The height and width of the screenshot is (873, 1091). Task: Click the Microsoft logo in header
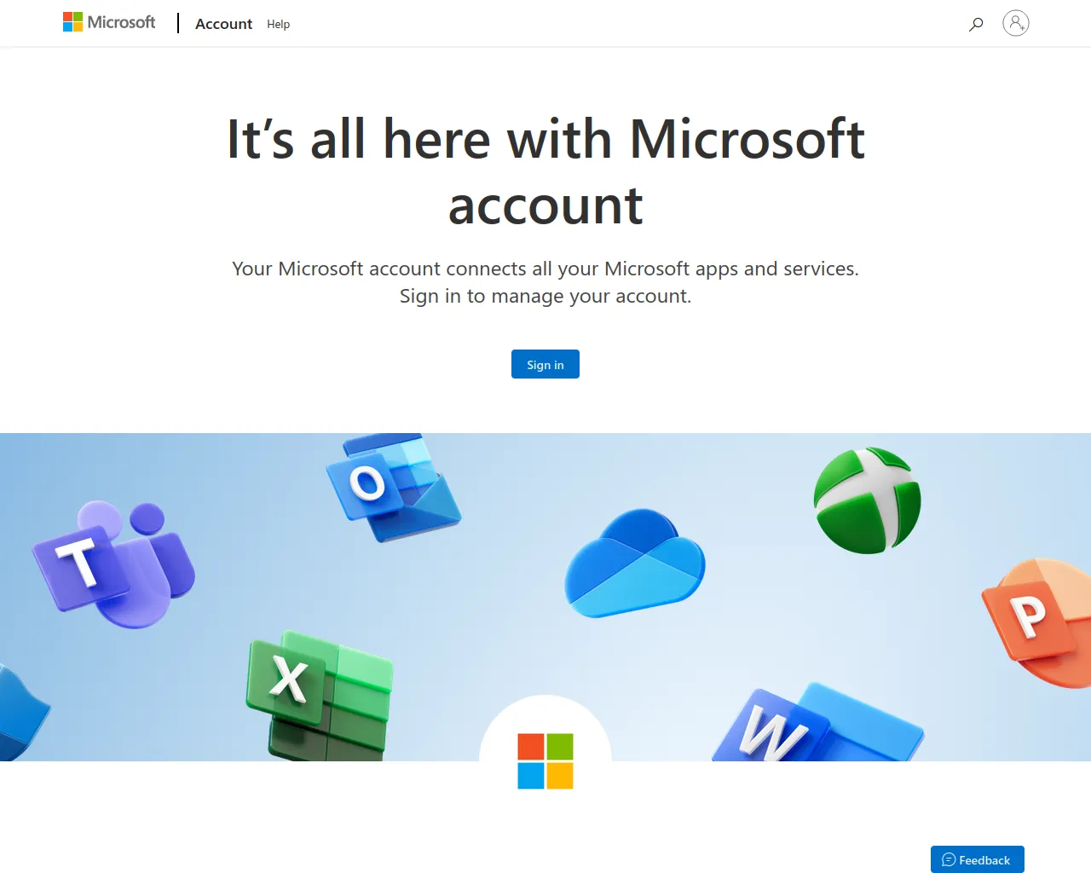[x=109, y=22]
